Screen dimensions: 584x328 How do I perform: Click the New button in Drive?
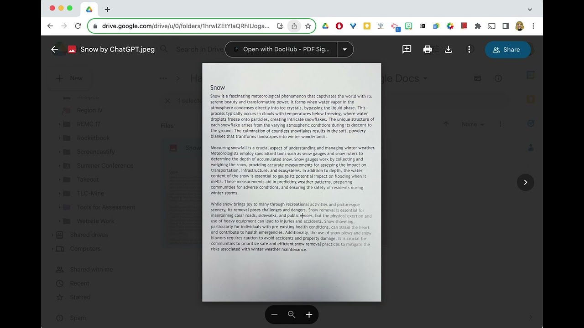[69, 78]
